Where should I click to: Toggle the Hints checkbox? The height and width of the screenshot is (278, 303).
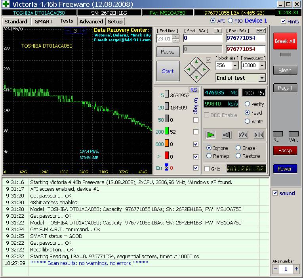(x=283, y=21)
